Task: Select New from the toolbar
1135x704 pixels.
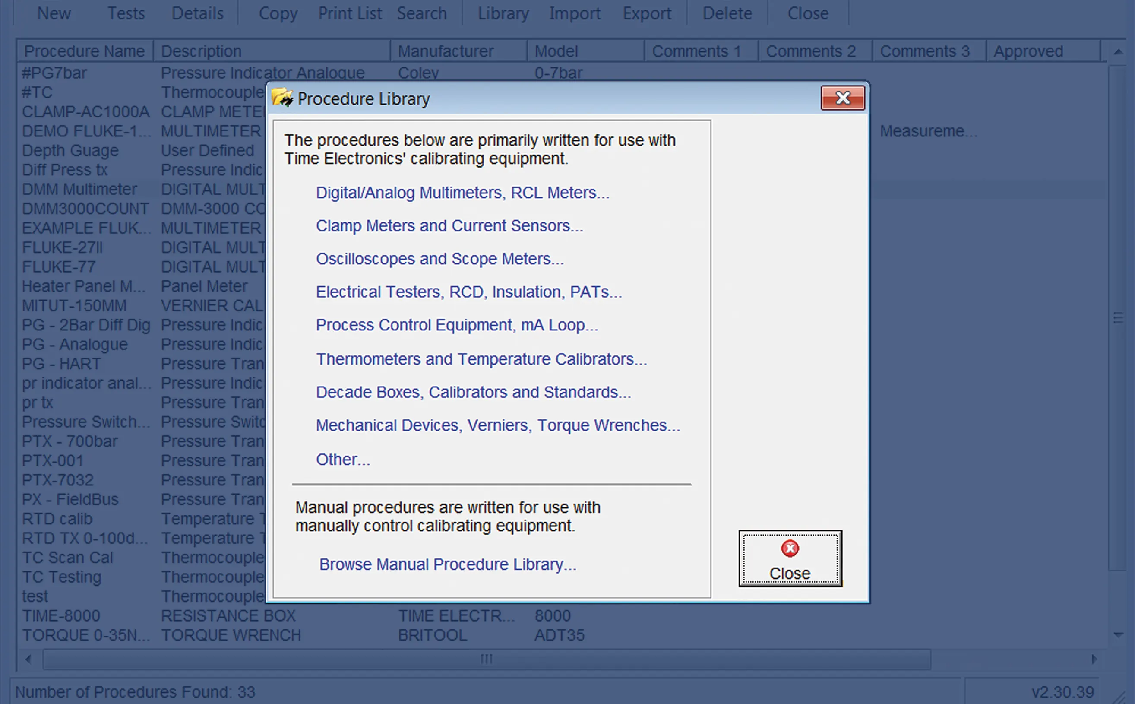Action: click(x=54, y=13)
